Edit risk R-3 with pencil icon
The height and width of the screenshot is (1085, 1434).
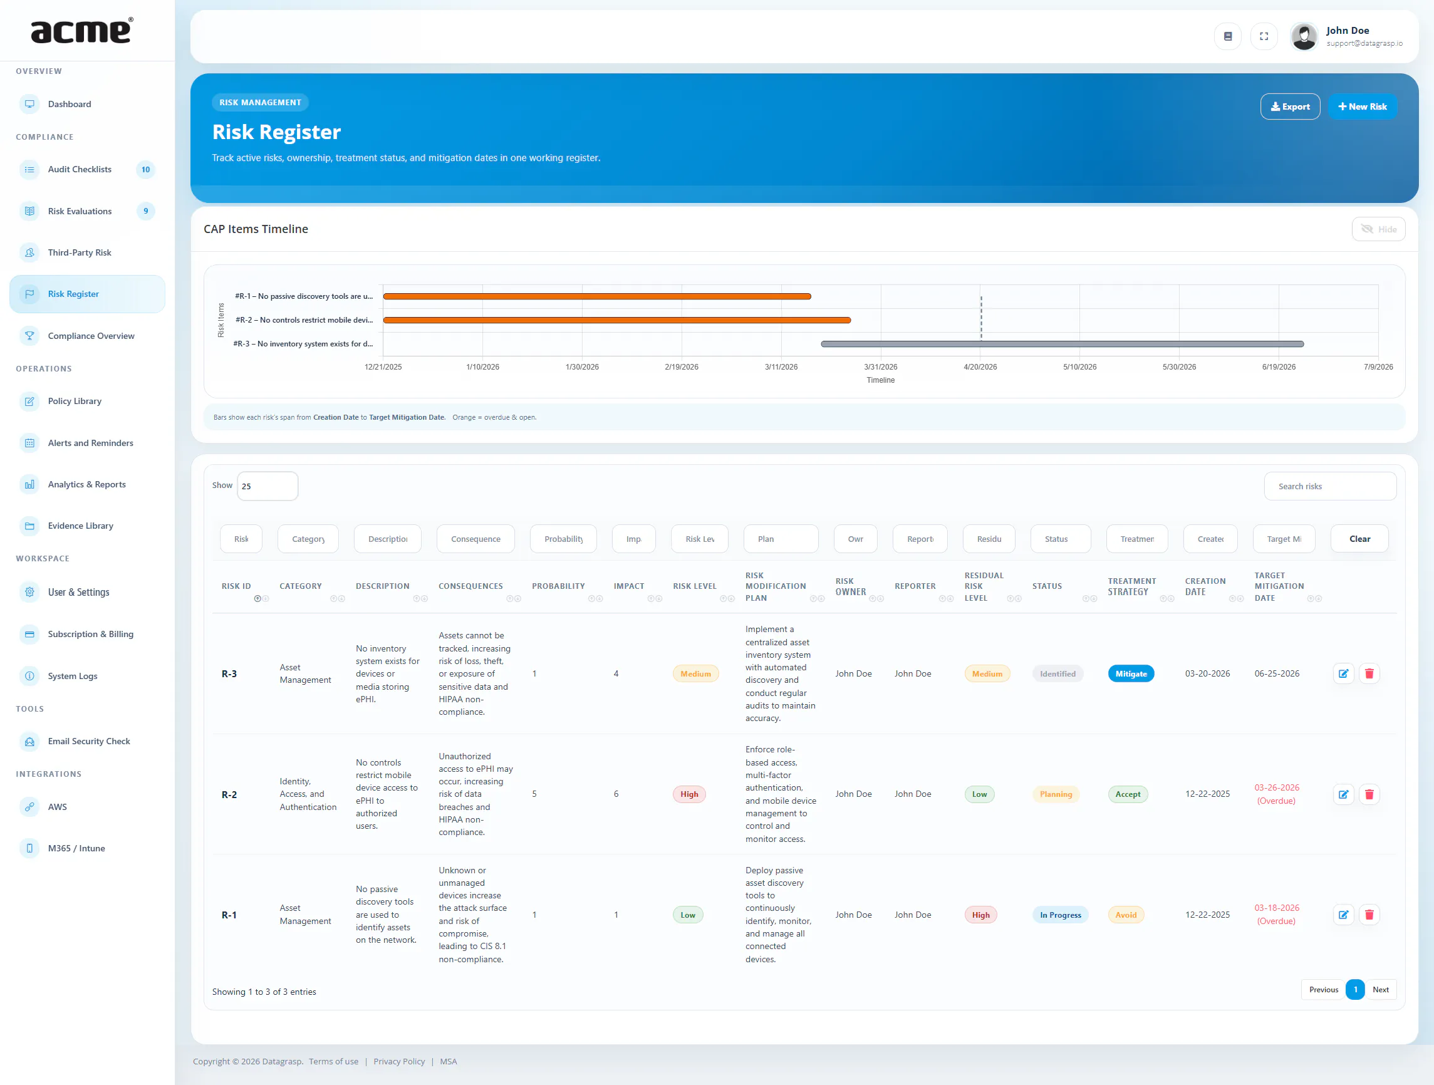click(1343, 673)
